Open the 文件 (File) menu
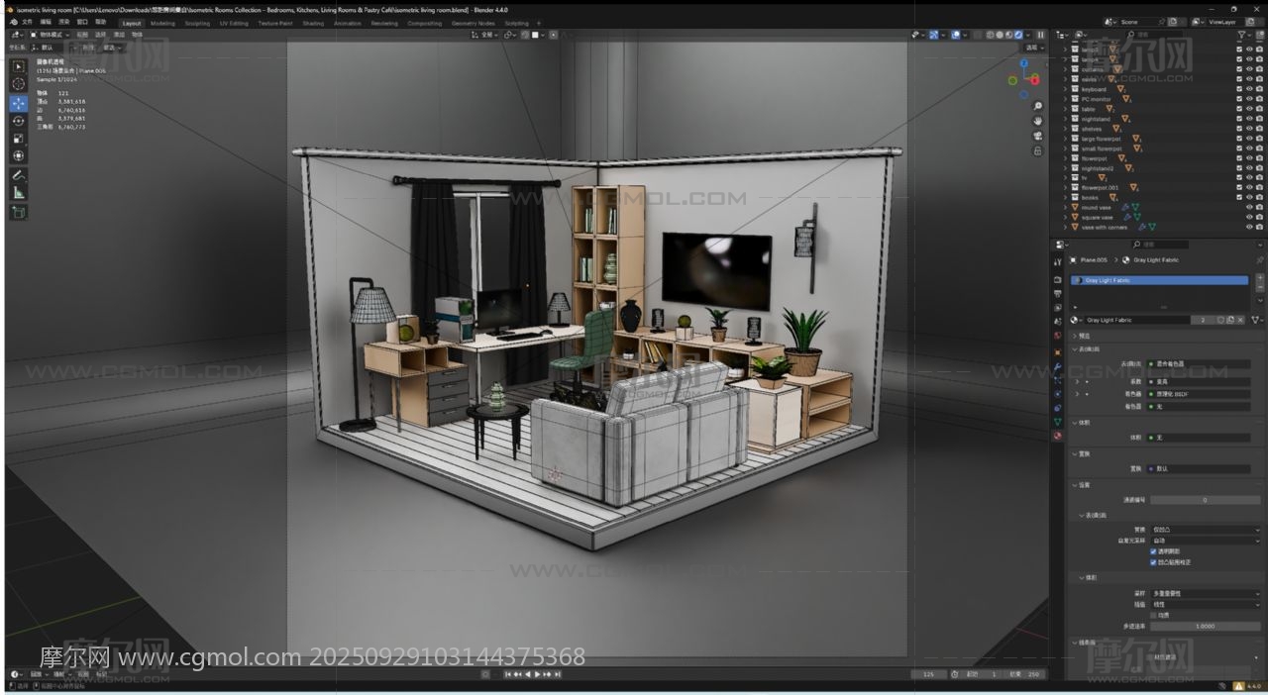1268x695 pixels. pyautogui.click(x=27, y=22)
